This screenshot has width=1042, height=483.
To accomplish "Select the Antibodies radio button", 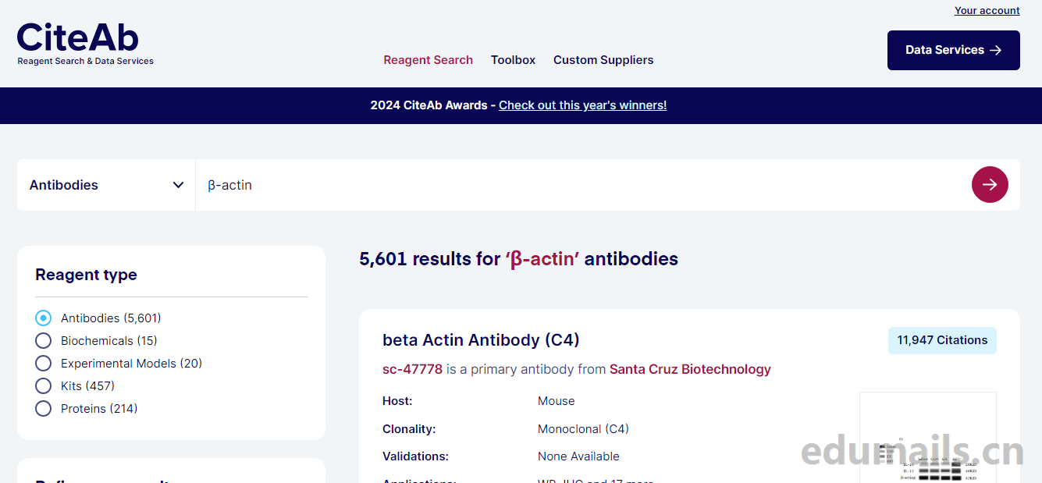I will click(x=44, y=318).
